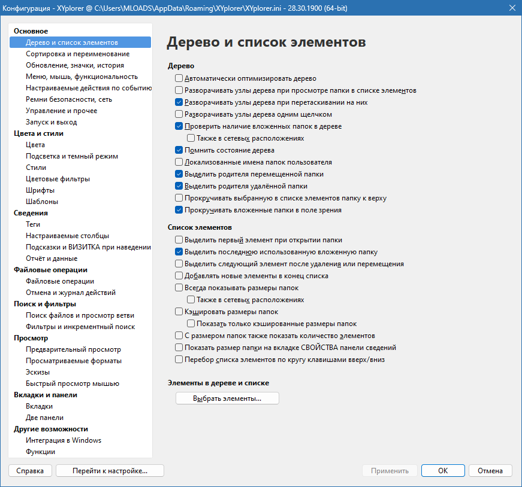Enable 'Разворачивать узлы дерева одним щелчком'
This screenshot has height=487, width=522.
pyautogui.click(x=179, y=114)
